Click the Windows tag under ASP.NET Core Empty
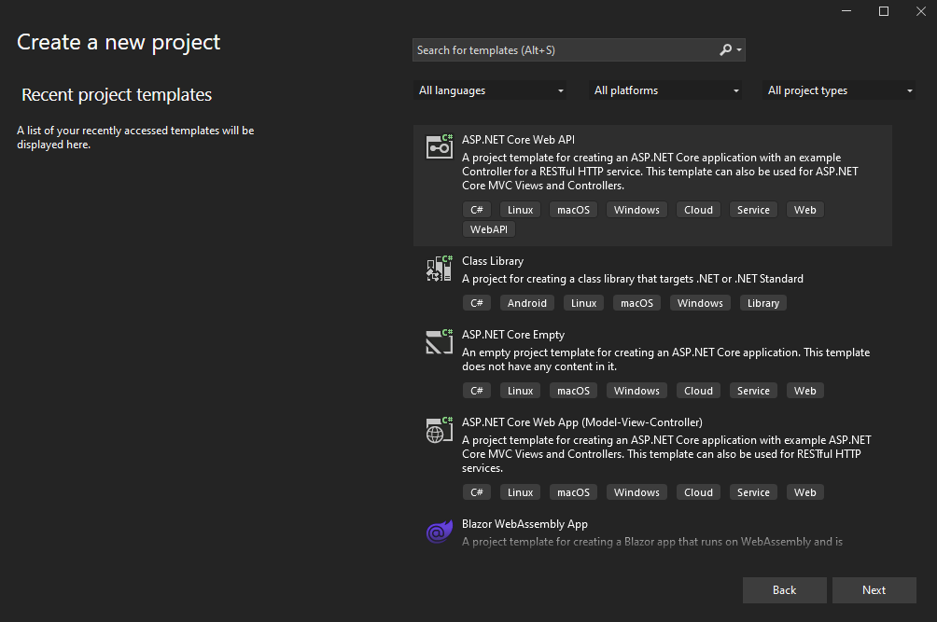The height and width of the screenshot is (622, 937). click(637, 391)
